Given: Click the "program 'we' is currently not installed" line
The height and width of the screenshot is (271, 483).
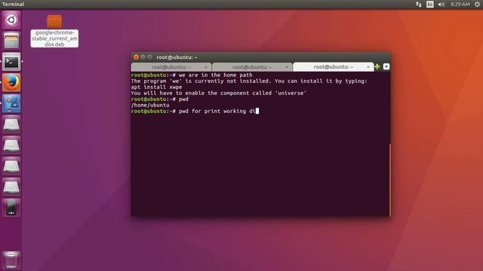Looking at the screenshot, I should (249, 81).
